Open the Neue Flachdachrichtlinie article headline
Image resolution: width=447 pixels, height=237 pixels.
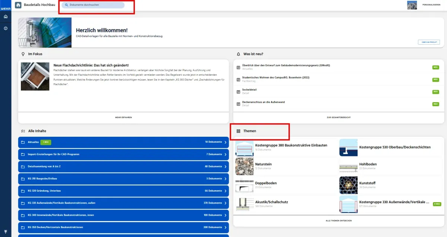91,65
